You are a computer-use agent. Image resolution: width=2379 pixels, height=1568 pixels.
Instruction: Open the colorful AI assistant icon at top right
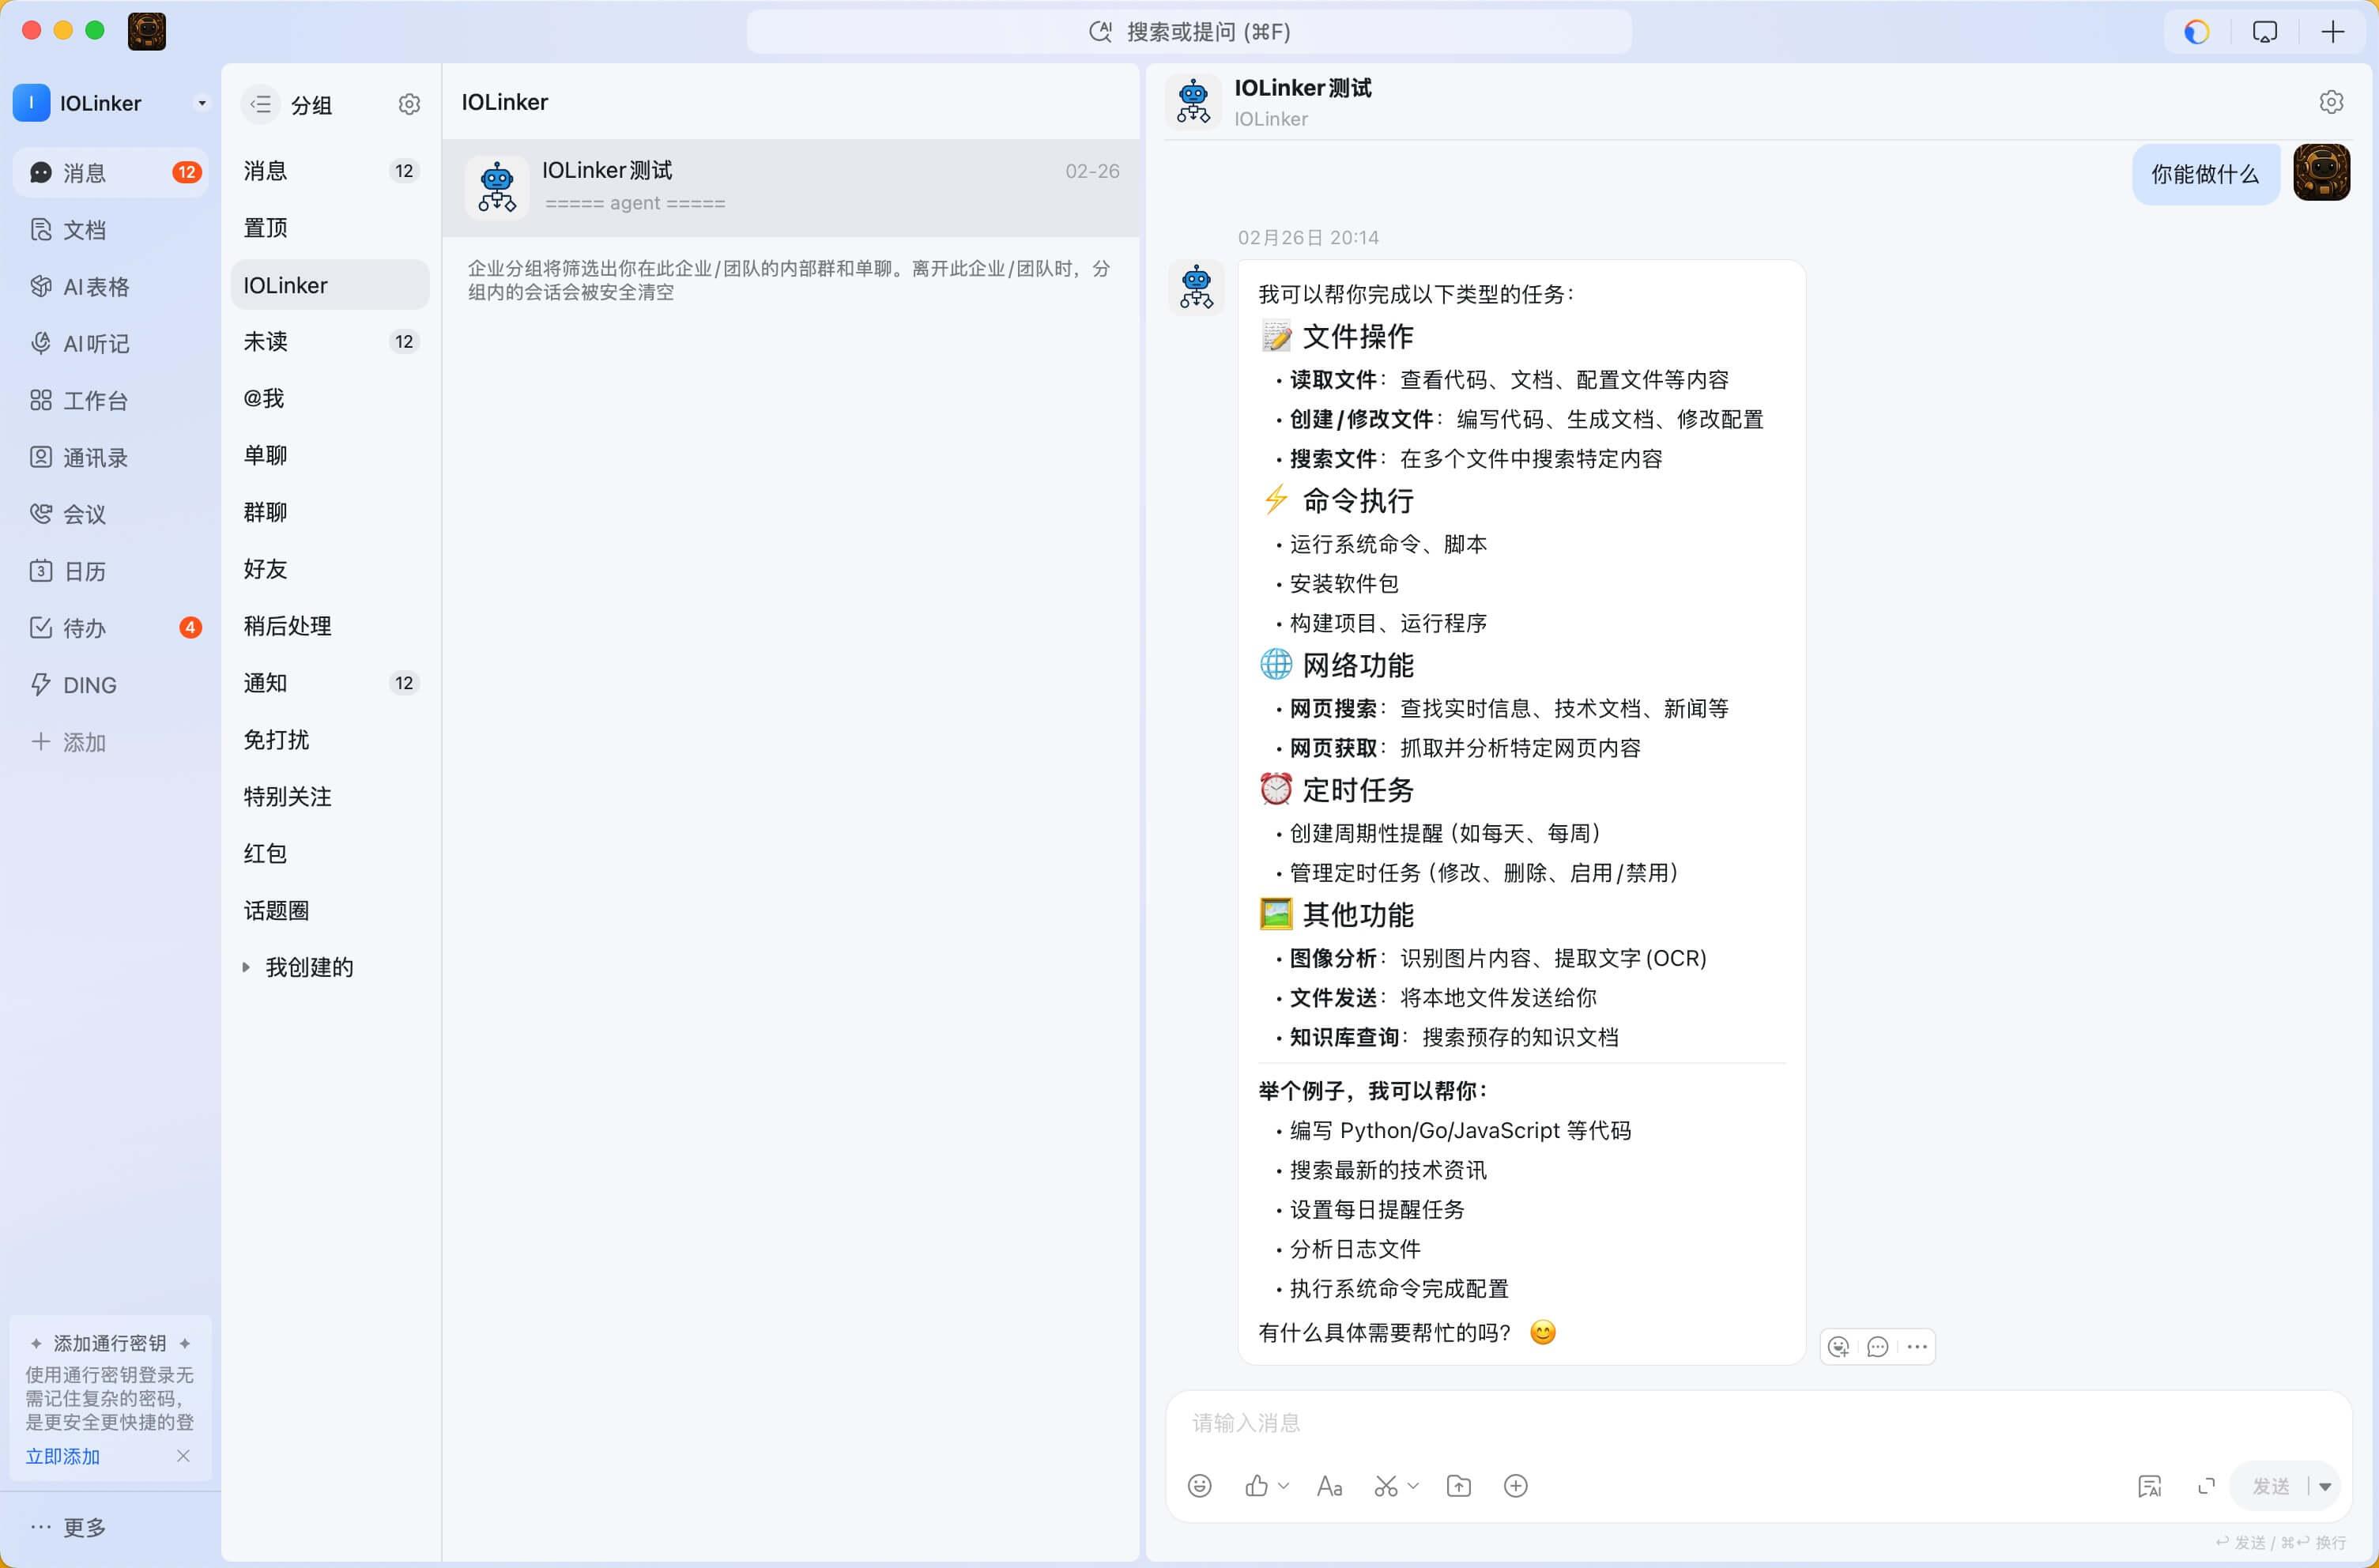(2196, 32)
